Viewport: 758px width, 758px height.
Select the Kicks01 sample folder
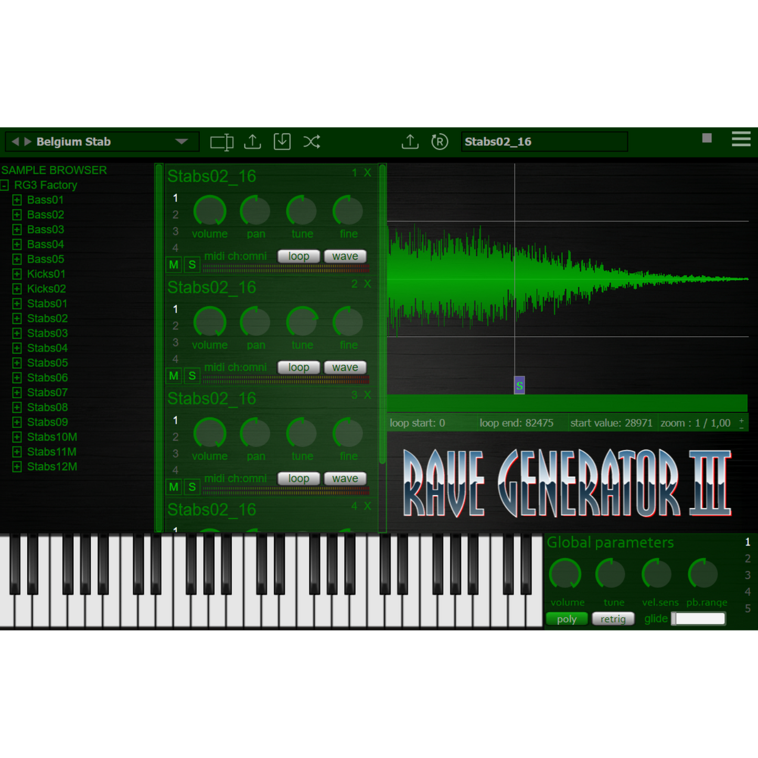coord(46,274)
